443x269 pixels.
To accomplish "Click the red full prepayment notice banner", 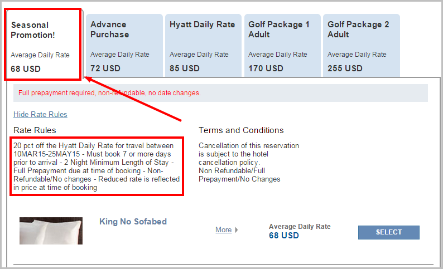I will coord(220,93).
